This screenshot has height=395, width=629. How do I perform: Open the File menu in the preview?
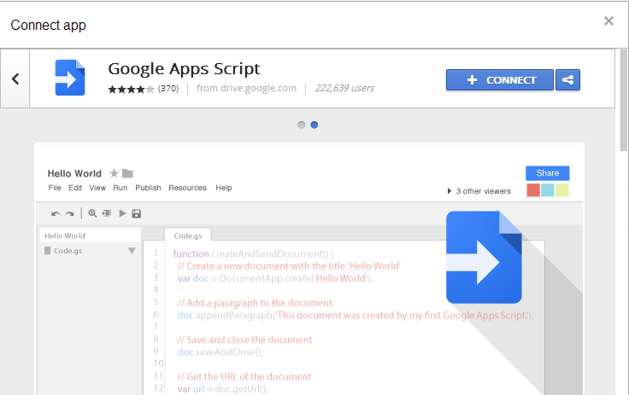pyautogui.click(x=55, y=188)
